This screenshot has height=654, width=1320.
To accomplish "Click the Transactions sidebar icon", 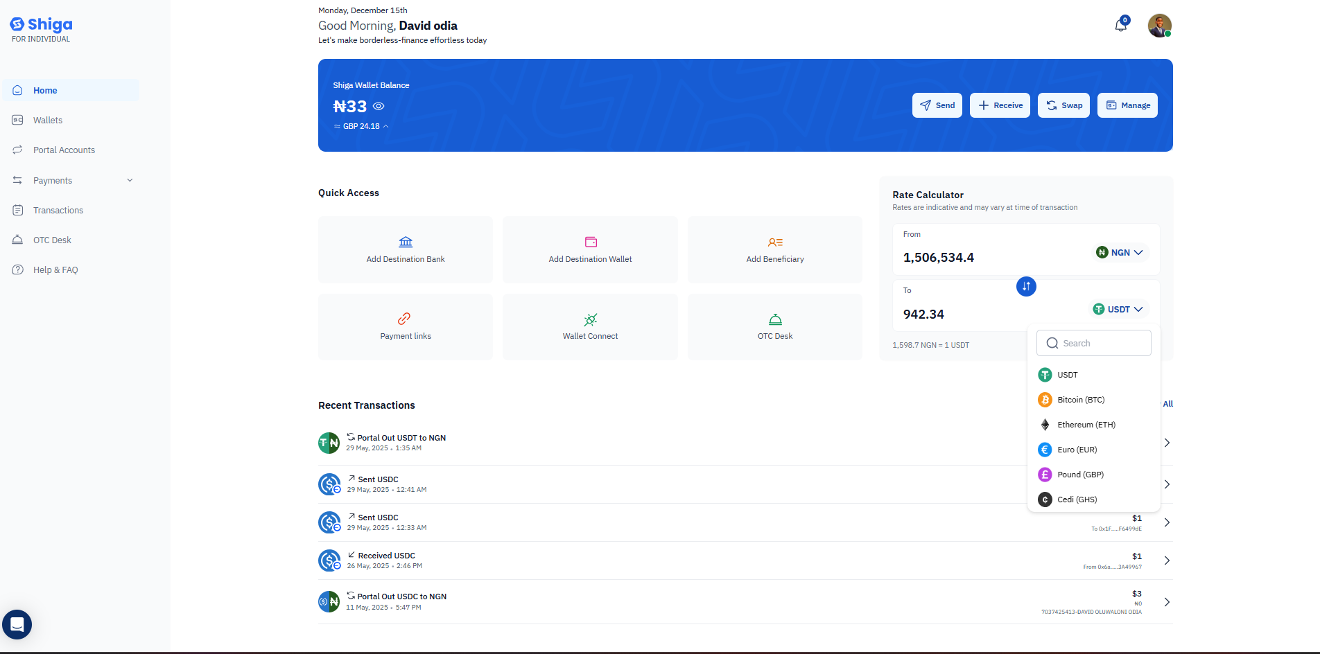I will point(18,210).
